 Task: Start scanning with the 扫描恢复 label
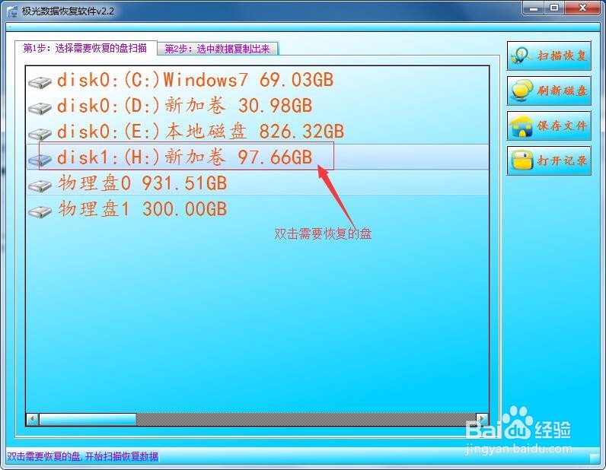[562, 56]
